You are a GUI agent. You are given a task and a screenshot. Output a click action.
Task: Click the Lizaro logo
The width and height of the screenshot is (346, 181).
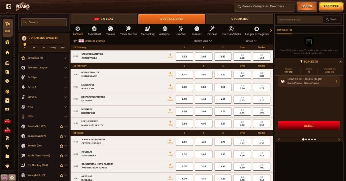click(23, 6)
